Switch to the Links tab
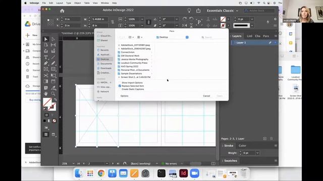The width and height of the screenshot is (323, 181). pyautogui.click(x=249, y=36)
